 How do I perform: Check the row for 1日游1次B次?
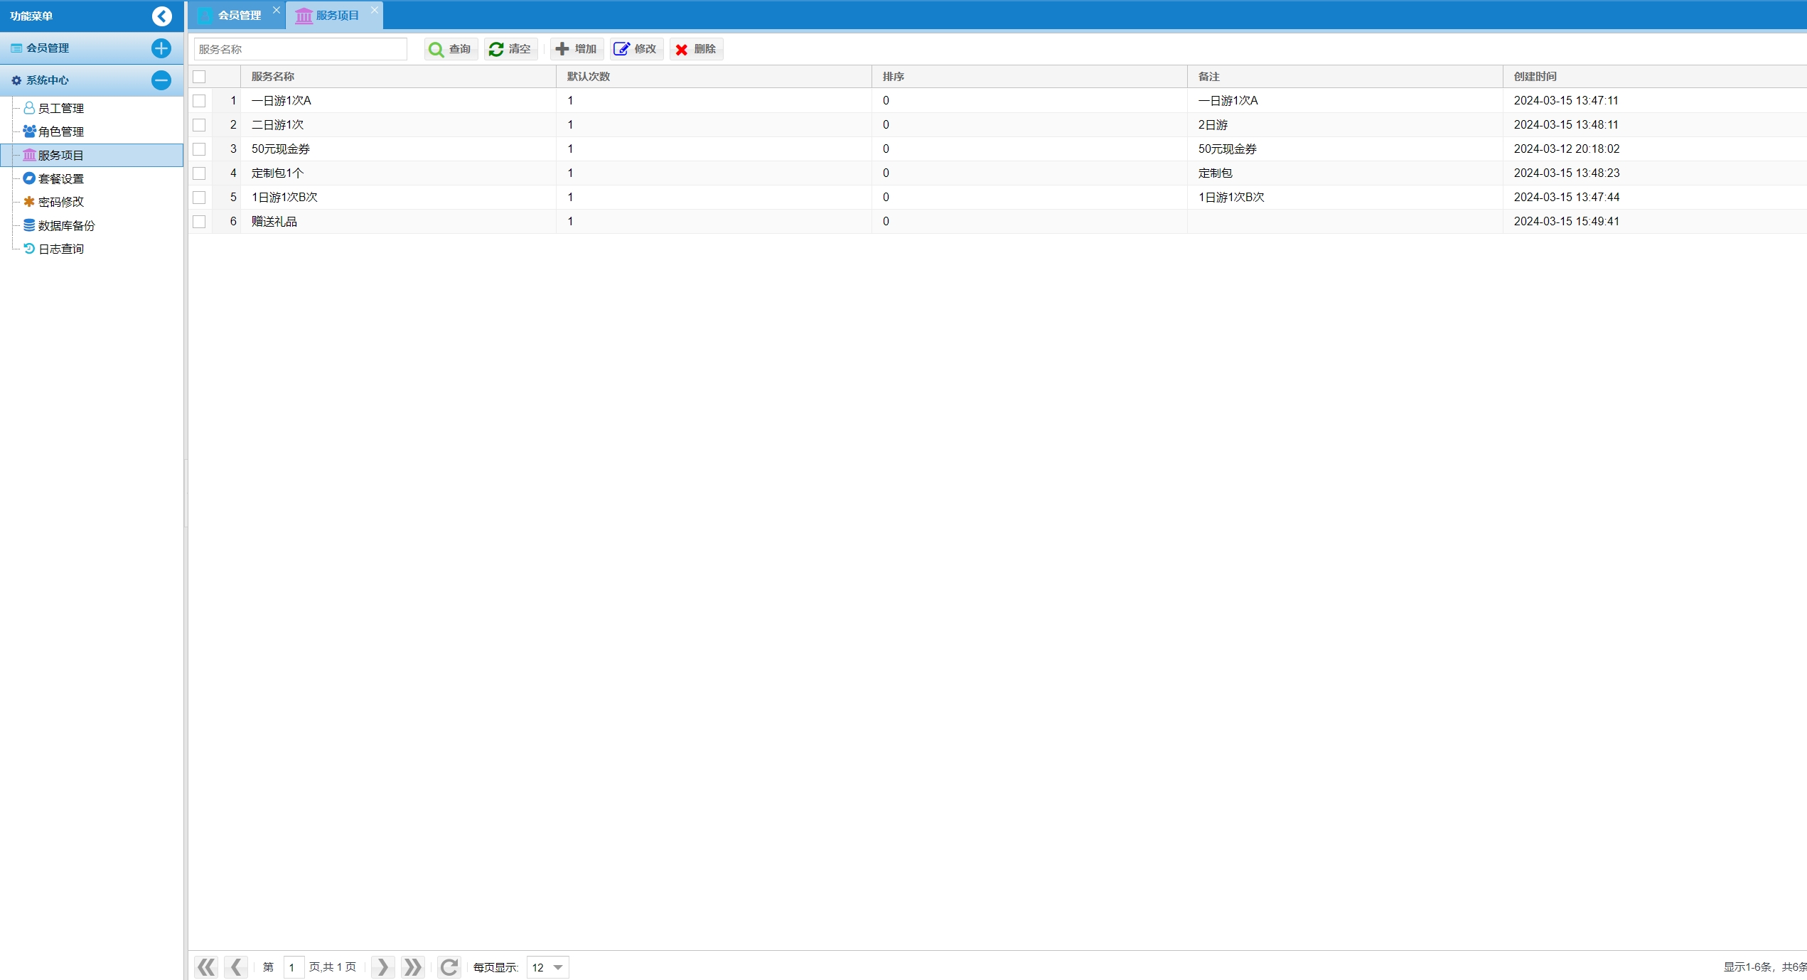[x=199, y=198]
